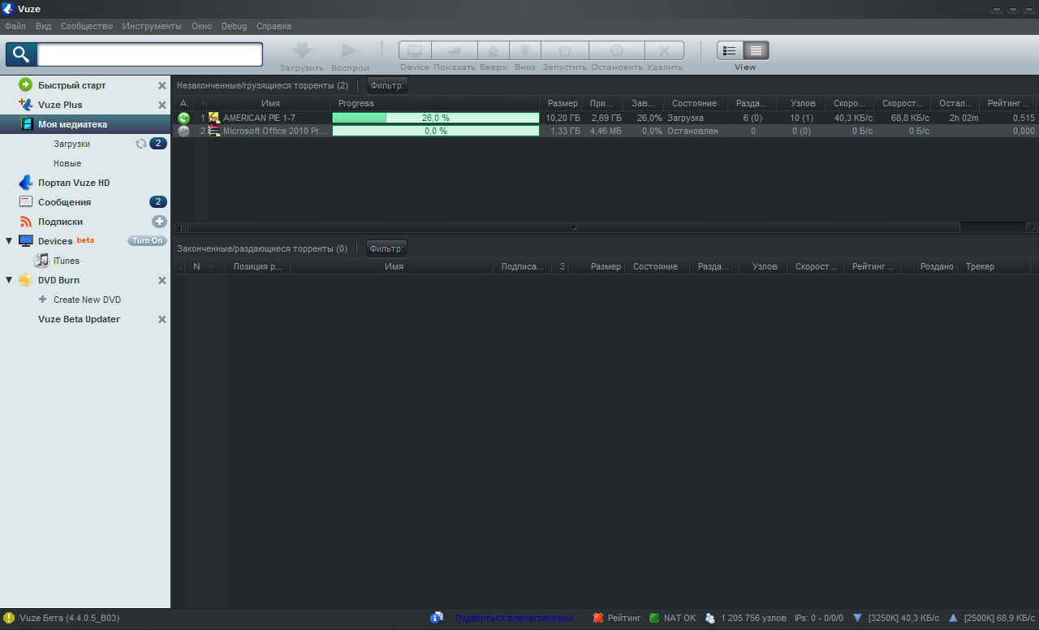Image resolution: width=1039 pixels, height=630 pixels.
Task: Click the Показать toolbar button
Action: 455,50
